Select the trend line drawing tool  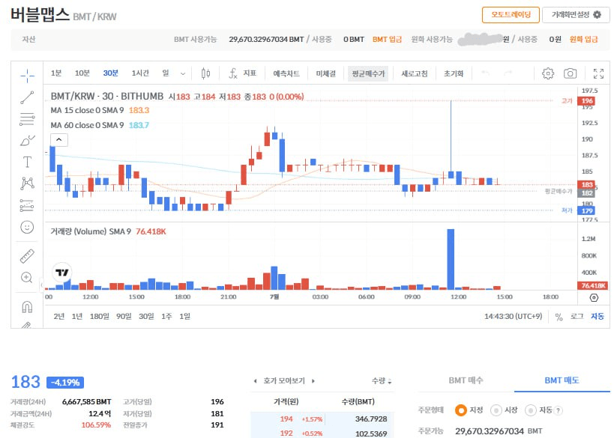[27, 97]
